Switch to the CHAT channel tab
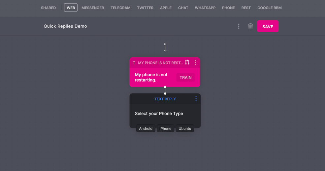This screenshot has width=325, height=171. point(183,8)
